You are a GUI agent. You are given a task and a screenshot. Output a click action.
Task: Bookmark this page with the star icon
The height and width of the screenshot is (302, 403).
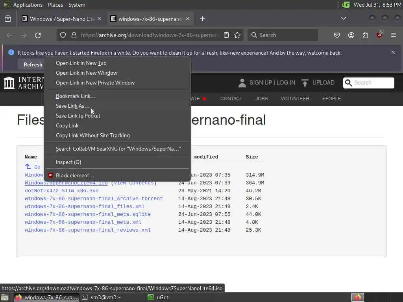[237, 35]
